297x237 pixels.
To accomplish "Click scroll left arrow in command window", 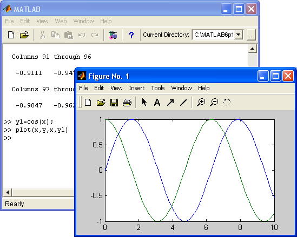I will click(8, 193).
